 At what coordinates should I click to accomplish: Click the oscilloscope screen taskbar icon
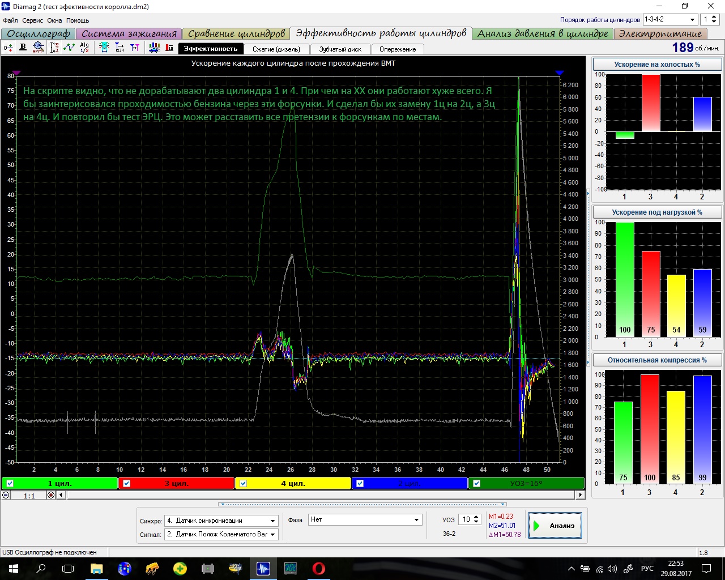[x=291, y=569]
